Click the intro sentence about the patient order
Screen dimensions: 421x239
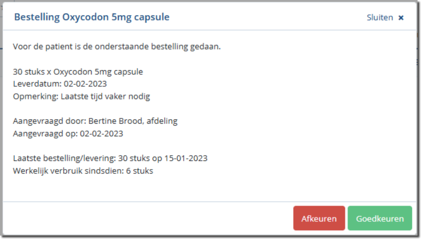(x=117, y=47)
